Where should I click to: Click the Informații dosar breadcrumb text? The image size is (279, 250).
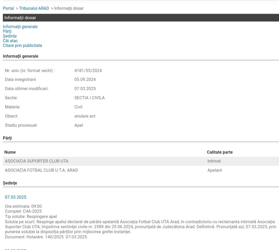(x=69, y=8)
